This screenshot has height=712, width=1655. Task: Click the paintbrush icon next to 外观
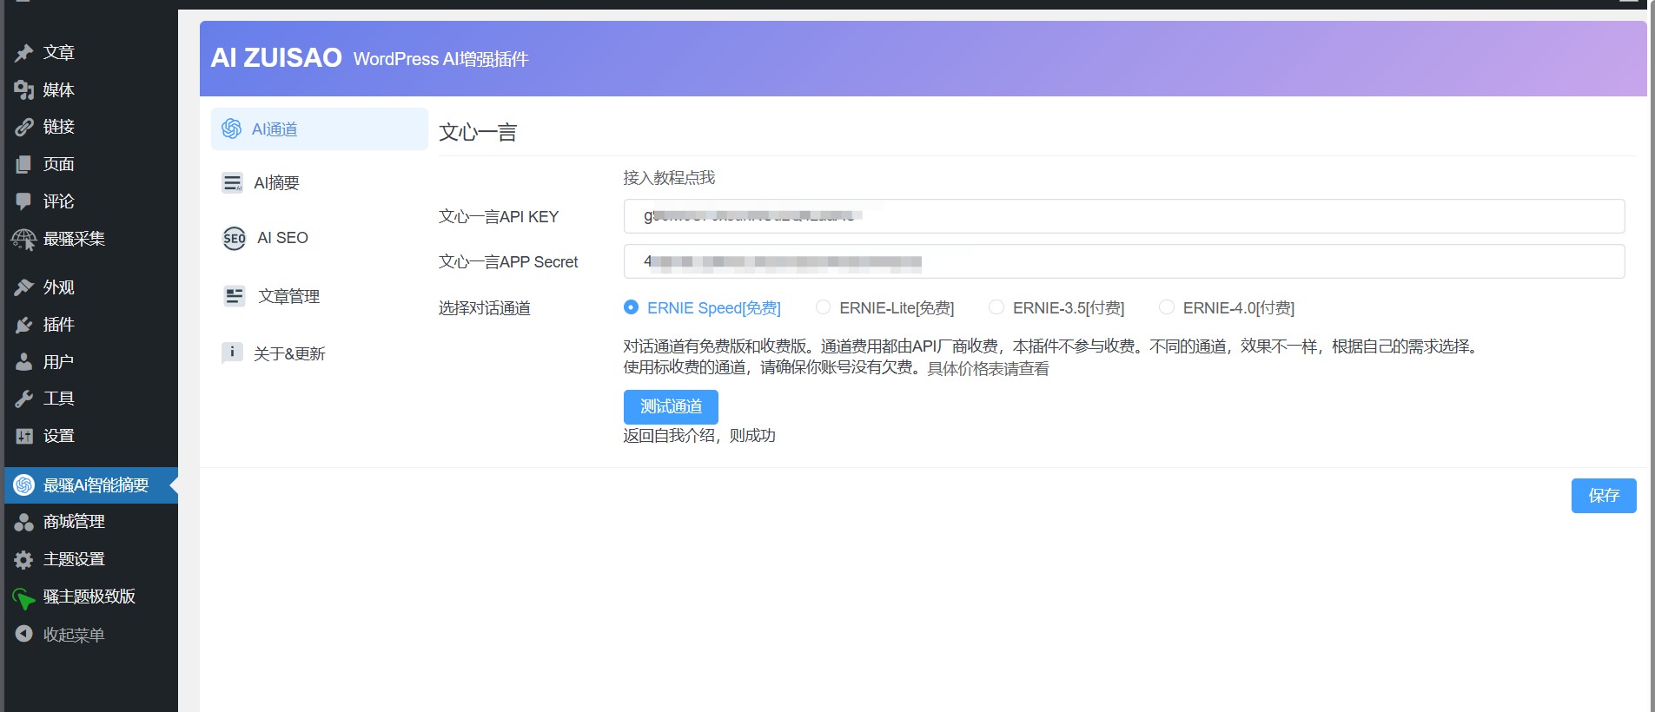tap(24, 287)
